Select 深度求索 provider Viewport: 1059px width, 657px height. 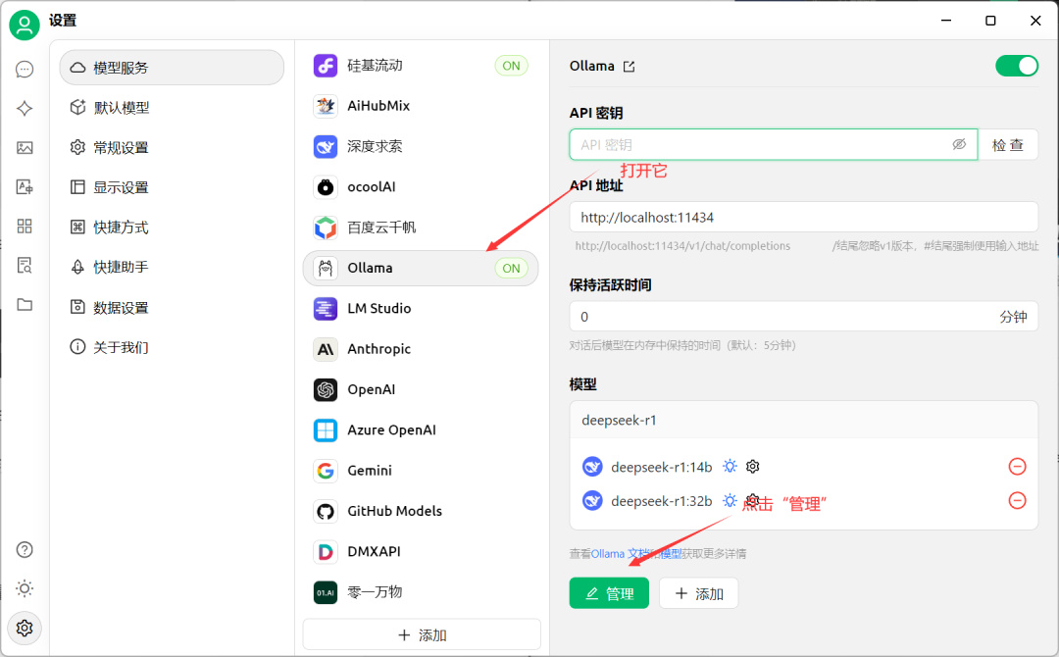420,146
